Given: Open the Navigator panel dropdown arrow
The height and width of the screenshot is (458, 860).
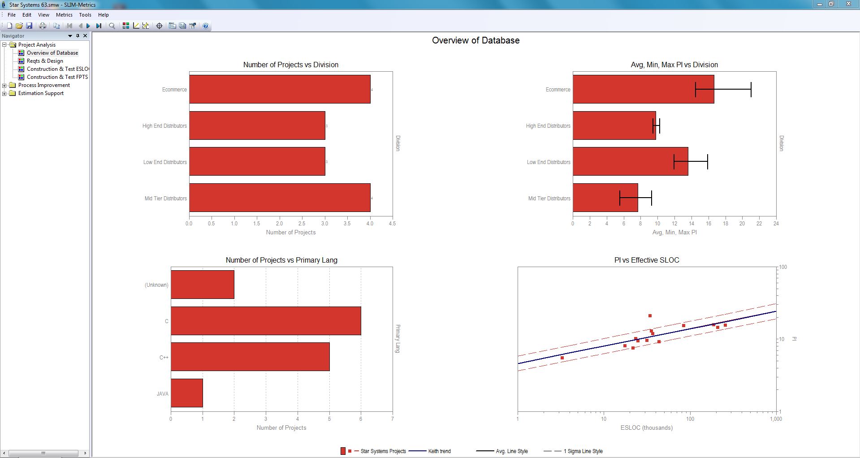Looking at the screenshot, I should pos(70,36).
